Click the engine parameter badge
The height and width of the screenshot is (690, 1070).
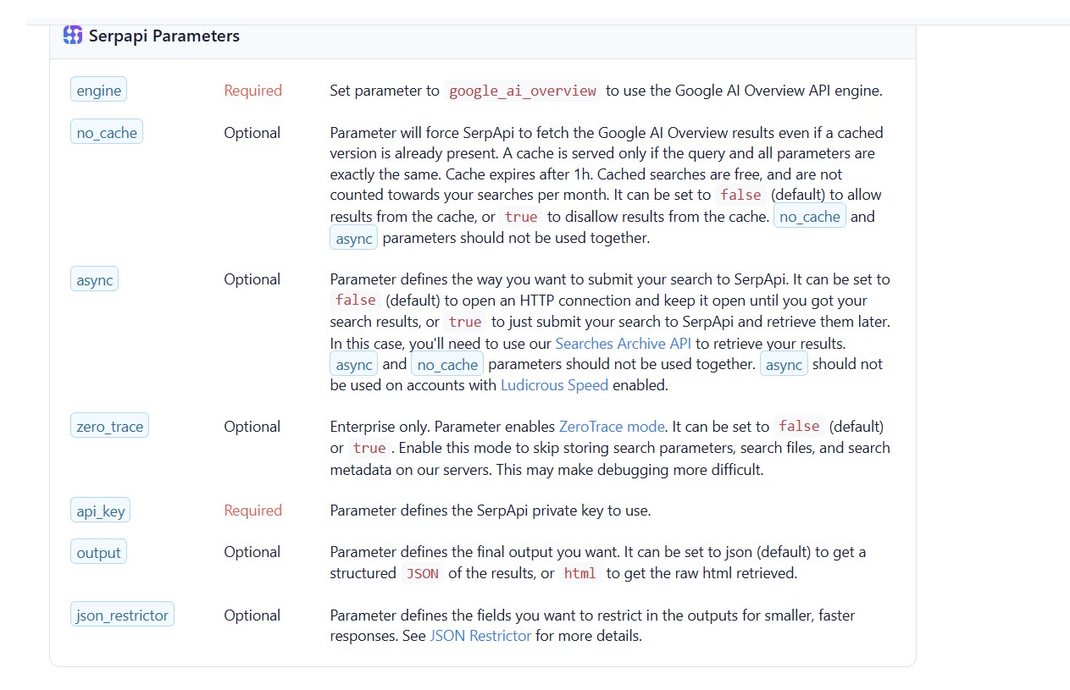98,91
